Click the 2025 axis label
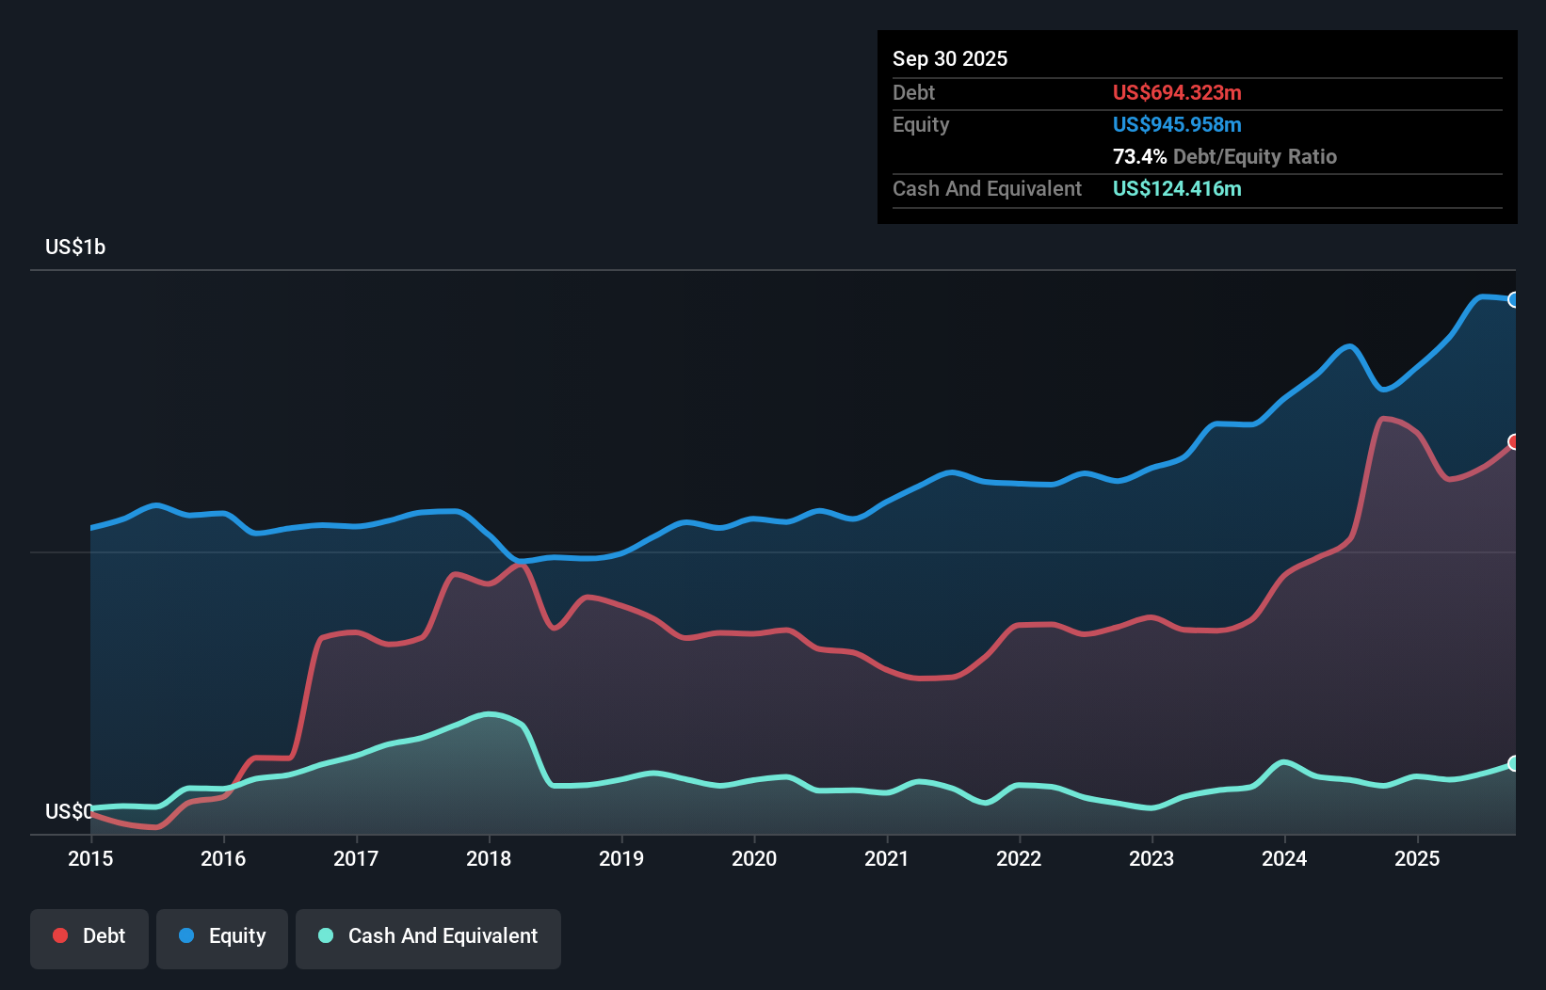 click(1417, 858)
